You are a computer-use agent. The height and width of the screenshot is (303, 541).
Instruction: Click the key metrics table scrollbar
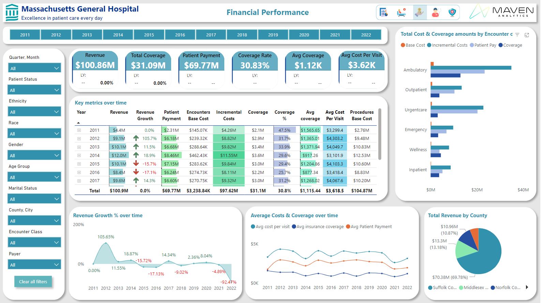tap(380, 134)
